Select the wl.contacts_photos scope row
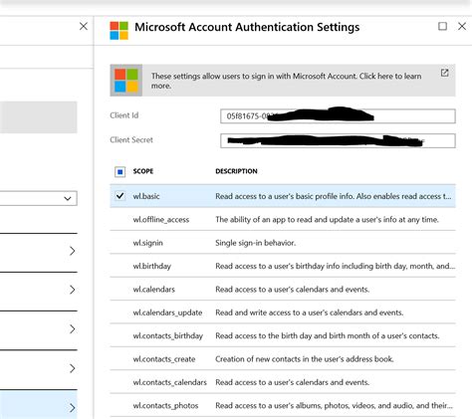Screen dimensions: 472x419 tap(283, 405)
